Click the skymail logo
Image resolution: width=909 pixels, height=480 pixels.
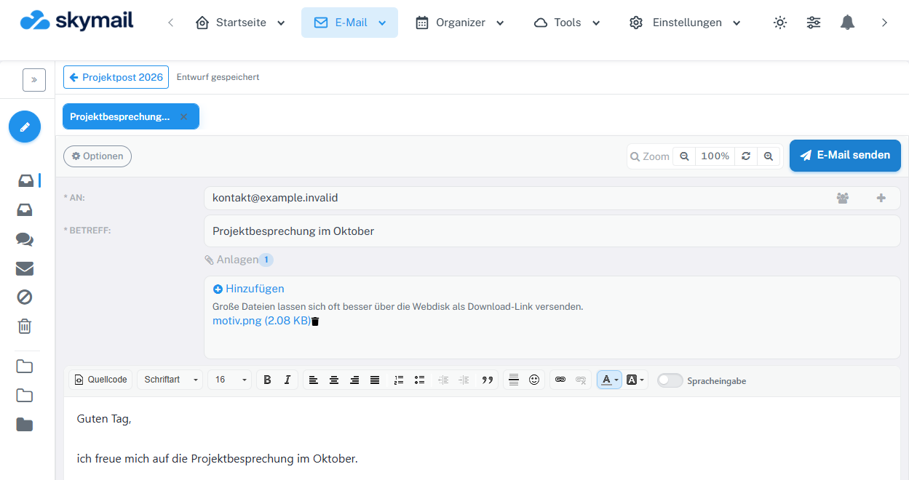click(77, 20)
